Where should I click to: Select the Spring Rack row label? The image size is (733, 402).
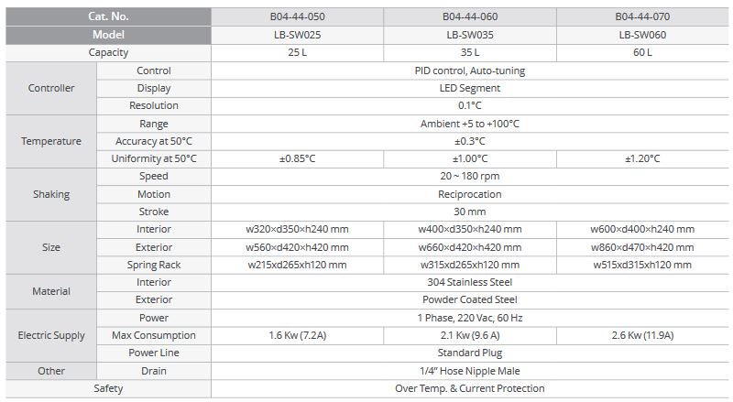tap(154, 265)
